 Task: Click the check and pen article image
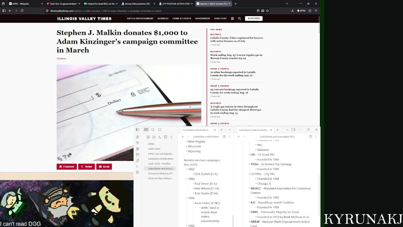point(129,113)
